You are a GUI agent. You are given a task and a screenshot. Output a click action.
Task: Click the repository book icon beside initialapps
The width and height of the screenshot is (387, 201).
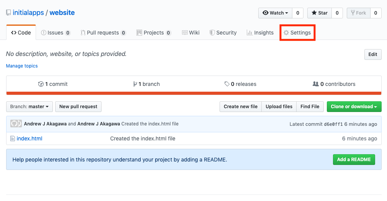pos(8,13)
